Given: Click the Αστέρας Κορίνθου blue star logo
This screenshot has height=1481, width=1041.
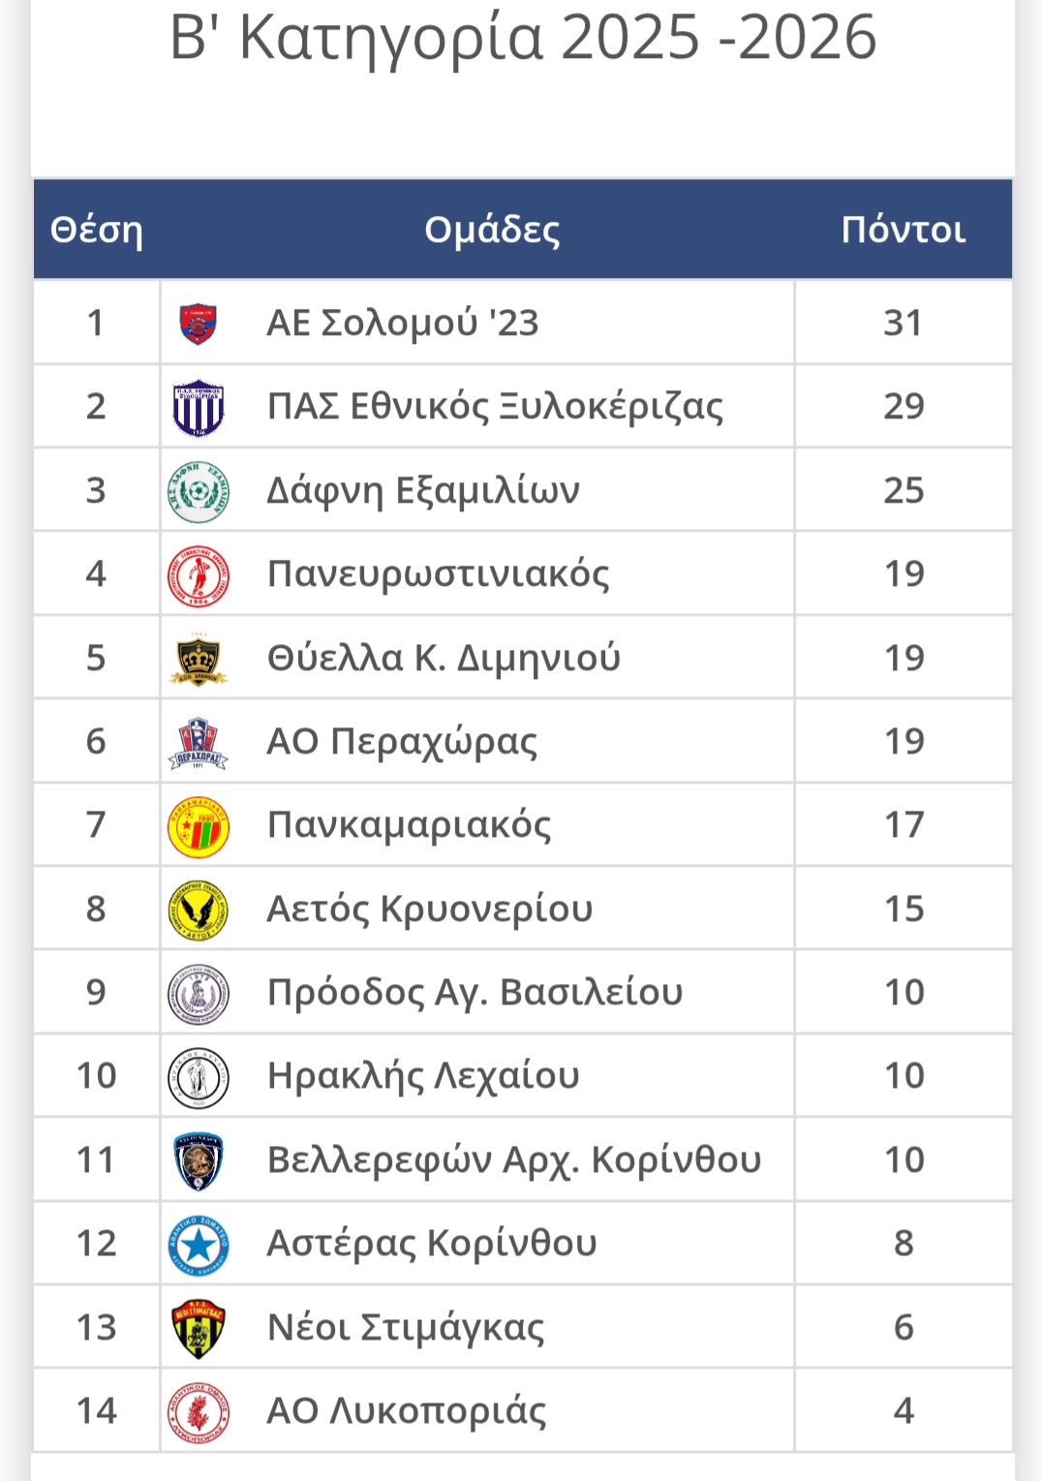Looking at the screenshot, I should (199, 1245).
